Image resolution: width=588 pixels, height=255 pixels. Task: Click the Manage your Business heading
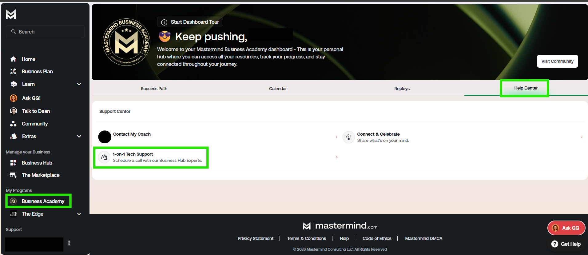pyautogui.click(x=28, y=152)
